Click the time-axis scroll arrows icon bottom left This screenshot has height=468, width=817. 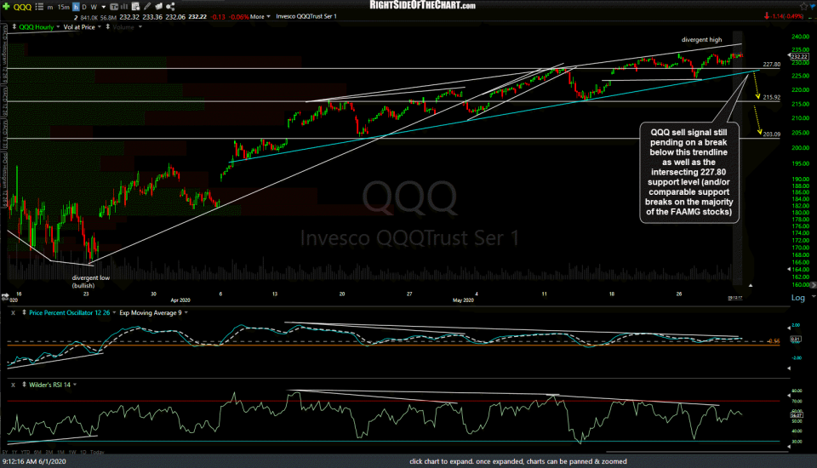pos(5,296)
